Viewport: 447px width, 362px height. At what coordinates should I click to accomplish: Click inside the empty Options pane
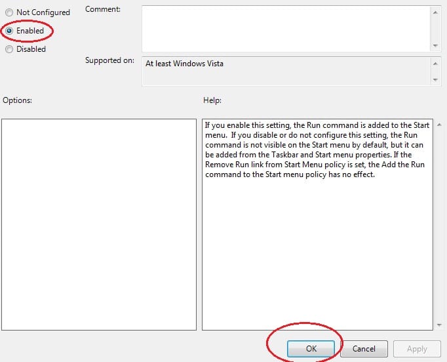(99, 224)
